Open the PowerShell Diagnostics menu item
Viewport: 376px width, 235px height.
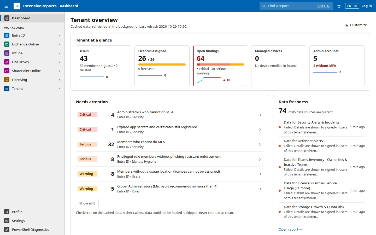pyautogui.click(x=32, y=230)
